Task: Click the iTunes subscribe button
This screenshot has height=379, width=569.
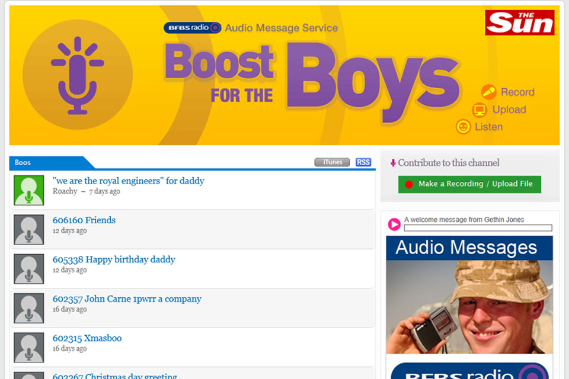Action: 332,162
